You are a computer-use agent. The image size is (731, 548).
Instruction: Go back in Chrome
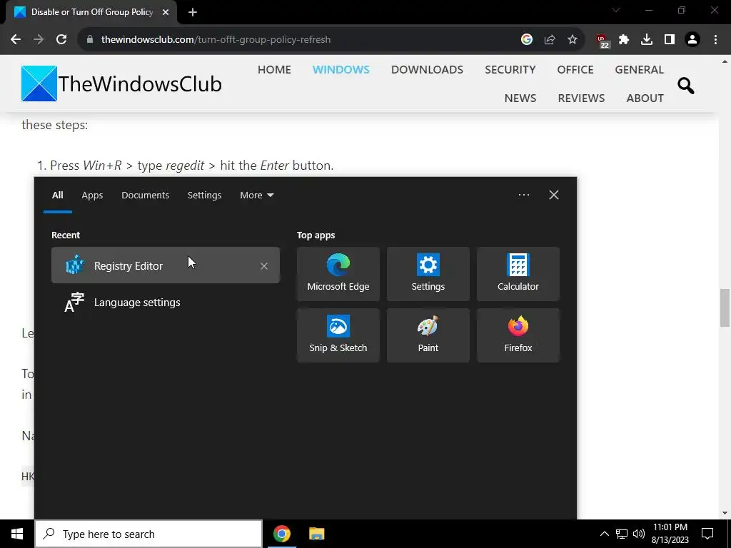16,40
